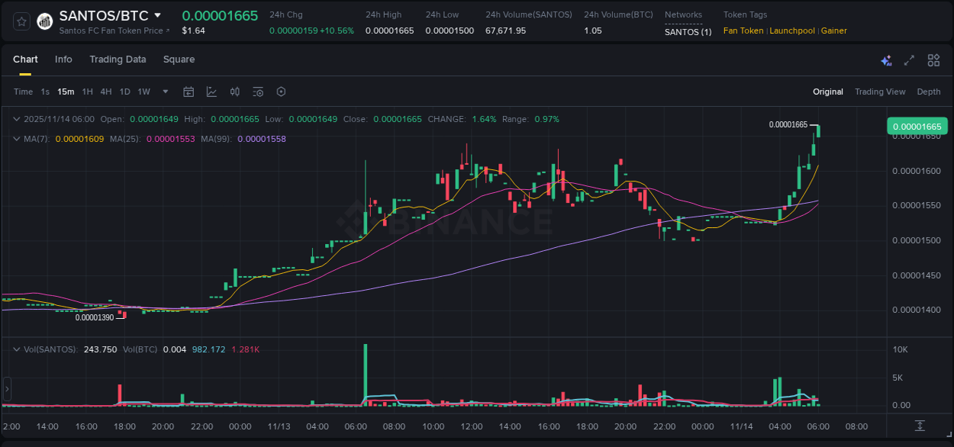Open the AI assistant feature
The image size is (954, 447).
click(886, 59)
